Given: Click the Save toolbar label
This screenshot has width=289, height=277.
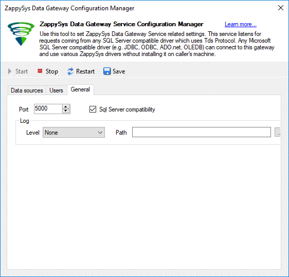Looking at the screenshot, I should (x=119, y=71).
